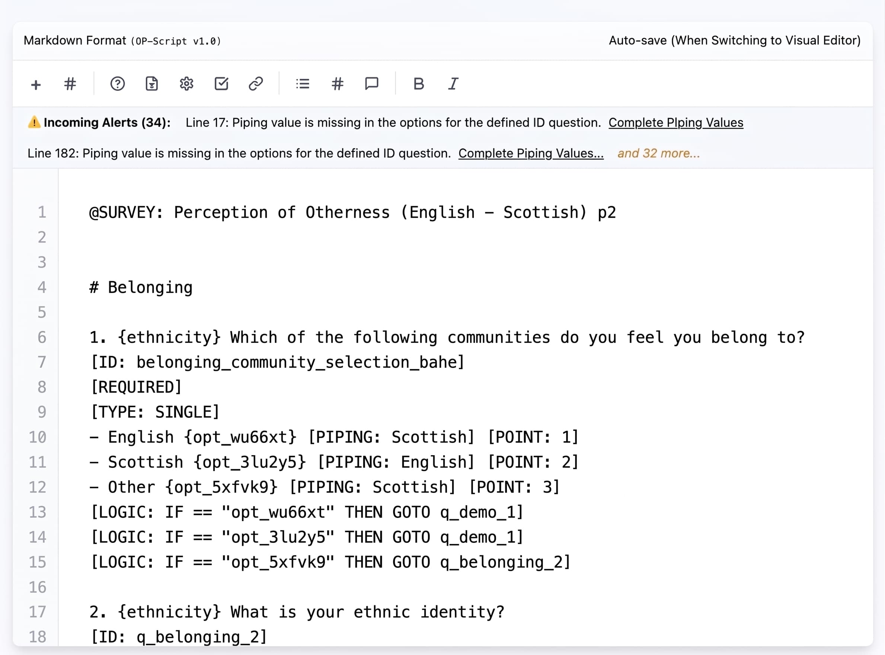Select the checkbox question icon

(221, 84)
